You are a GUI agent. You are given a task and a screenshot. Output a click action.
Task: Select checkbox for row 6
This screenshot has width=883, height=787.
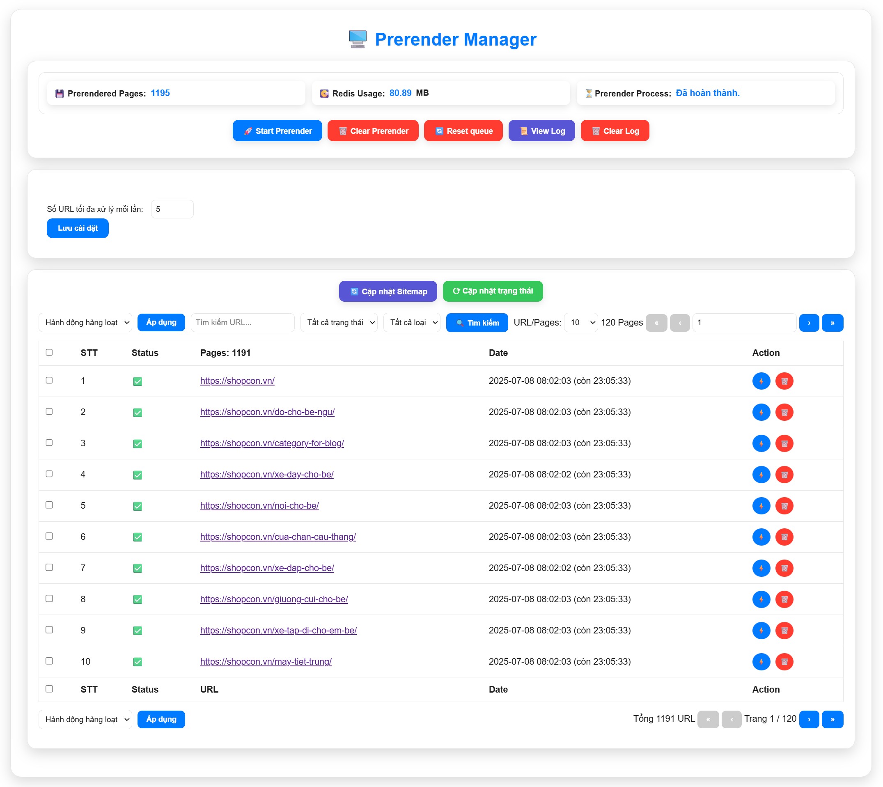pyautogui.click(x=49, y=536)
